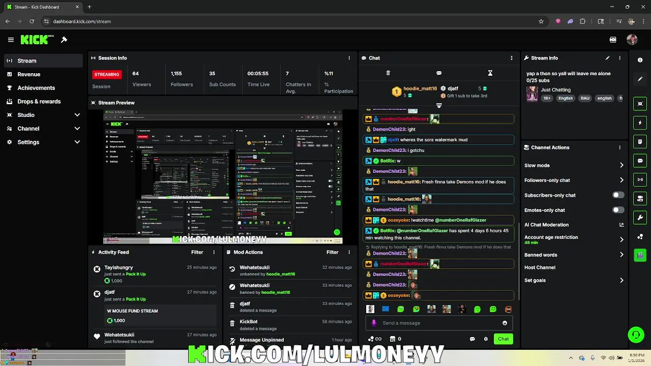Image resolution: width=651 pixels, height=366 pixels.
Task: Open Followers-only chat options arrow
Action: pos(622,180)
